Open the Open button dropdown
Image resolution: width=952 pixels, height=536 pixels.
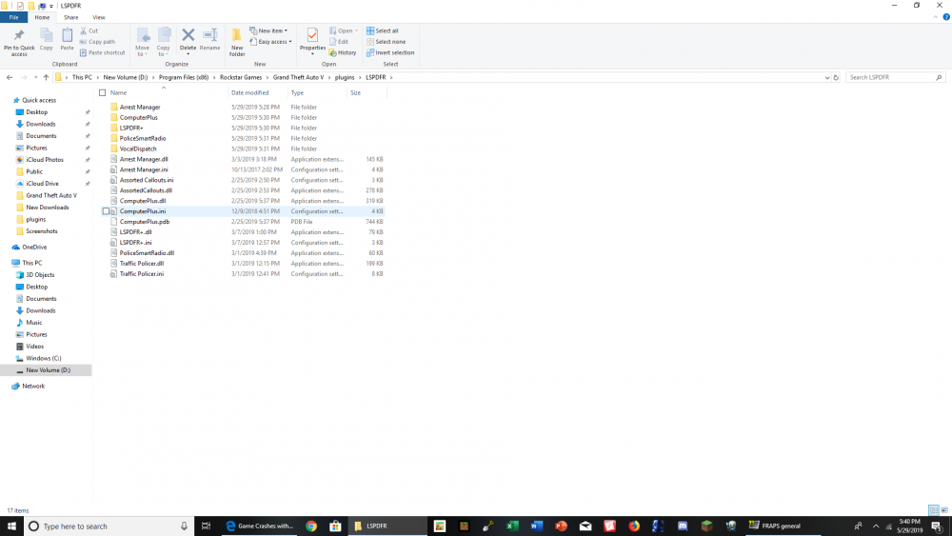[x=356, y=31]
